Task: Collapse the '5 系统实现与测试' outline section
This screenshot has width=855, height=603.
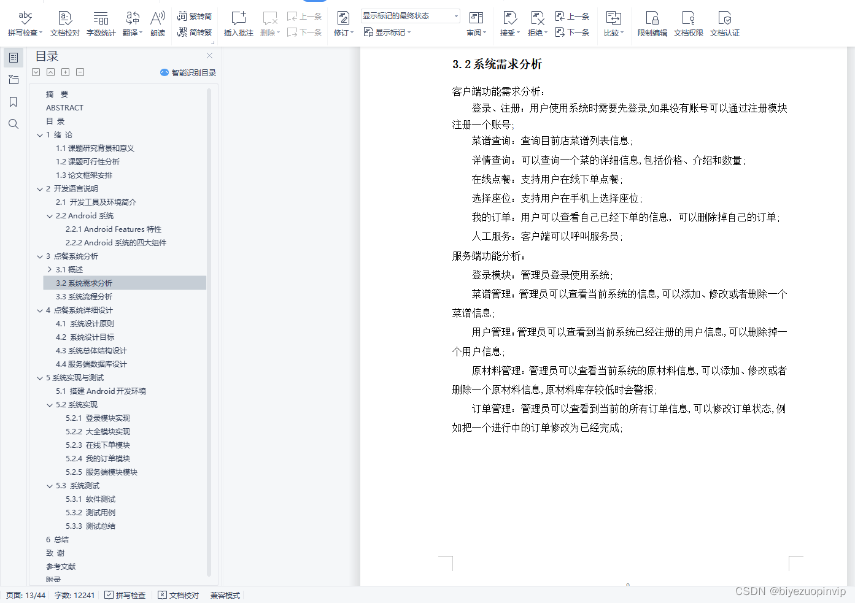Action: pos(40,378)
